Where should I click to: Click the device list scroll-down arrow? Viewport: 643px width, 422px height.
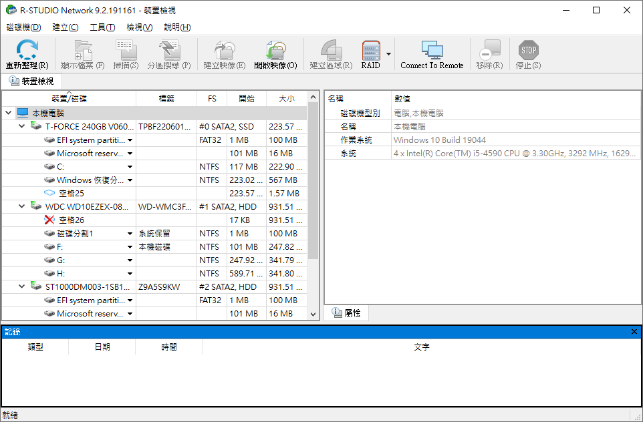click(x=313, y=314)
